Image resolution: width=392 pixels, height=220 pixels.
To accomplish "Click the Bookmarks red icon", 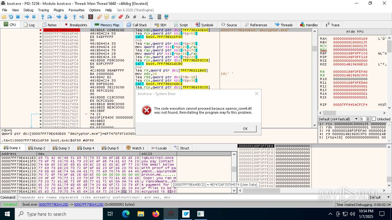I will [x=121, y=17].
